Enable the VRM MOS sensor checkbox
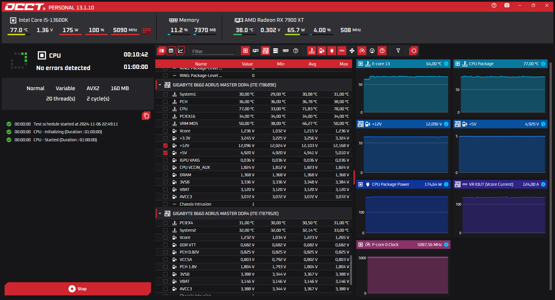Screen dimensions: 555x300 (x=165, y=123)
